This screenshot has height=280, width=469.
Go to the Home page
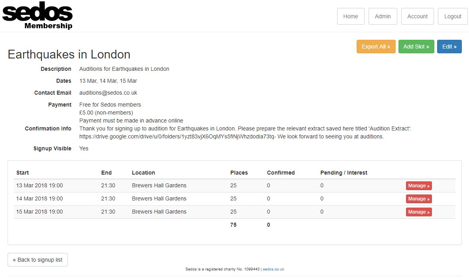click(x=351, y=16)
